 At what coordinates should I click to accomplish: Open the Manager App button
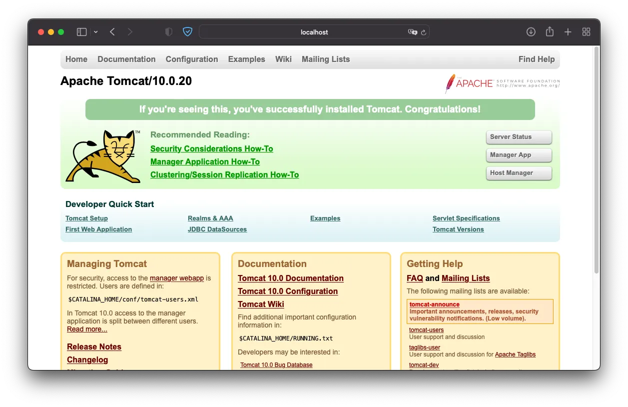pos(519,155)
